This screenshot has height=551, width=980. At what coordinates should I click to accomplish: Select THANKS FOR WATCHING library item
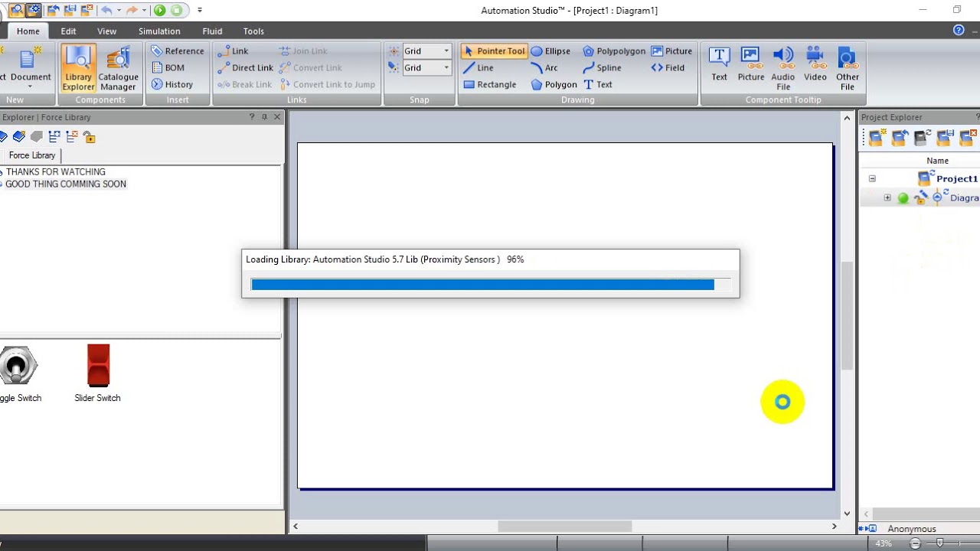coord(56,172)
